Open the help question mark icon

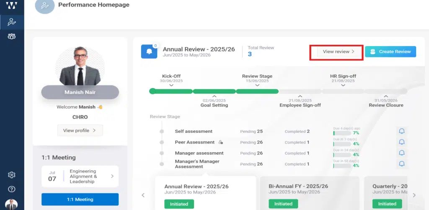click(x=11, y=189)
